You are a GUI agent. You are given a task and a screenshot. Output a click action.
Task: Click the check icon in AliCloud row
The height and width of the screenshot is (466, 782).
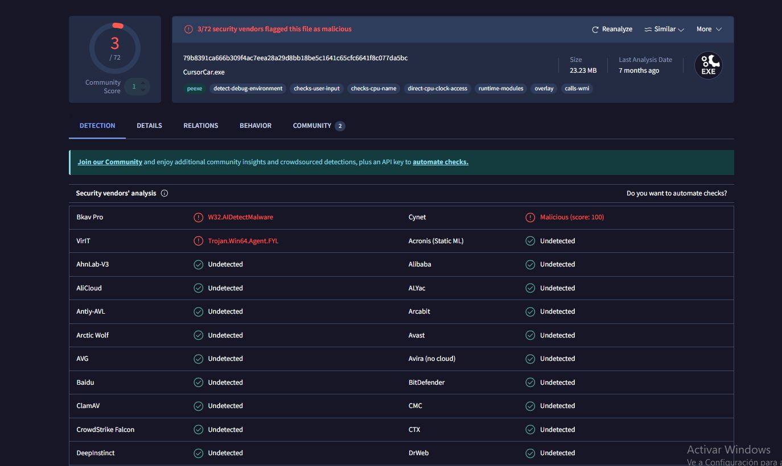(x=198, y=288)
